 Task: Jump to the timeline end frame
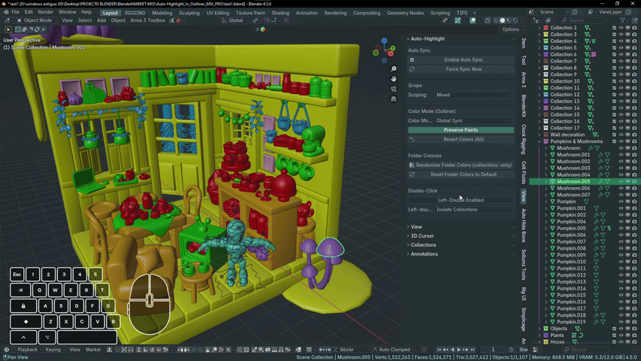coord(473,350)
